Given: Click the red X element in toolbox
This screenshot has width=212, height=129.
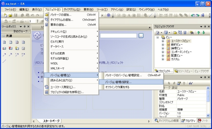Looking at the screenshot, I should pyautogui.click(x=10, y=48).
